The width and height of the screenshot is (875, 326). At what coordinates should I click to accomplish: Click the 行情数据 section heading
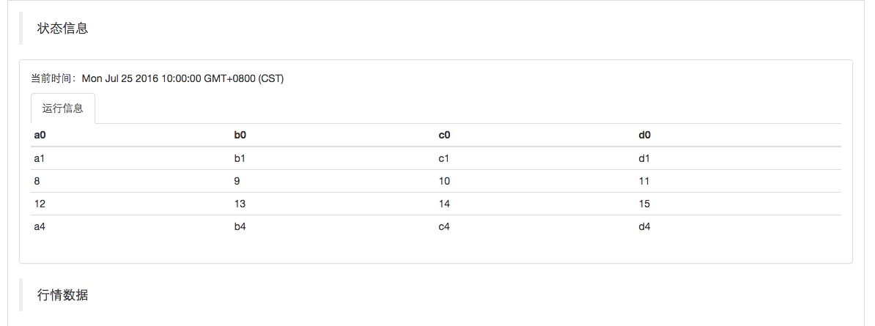click(63, 295)
